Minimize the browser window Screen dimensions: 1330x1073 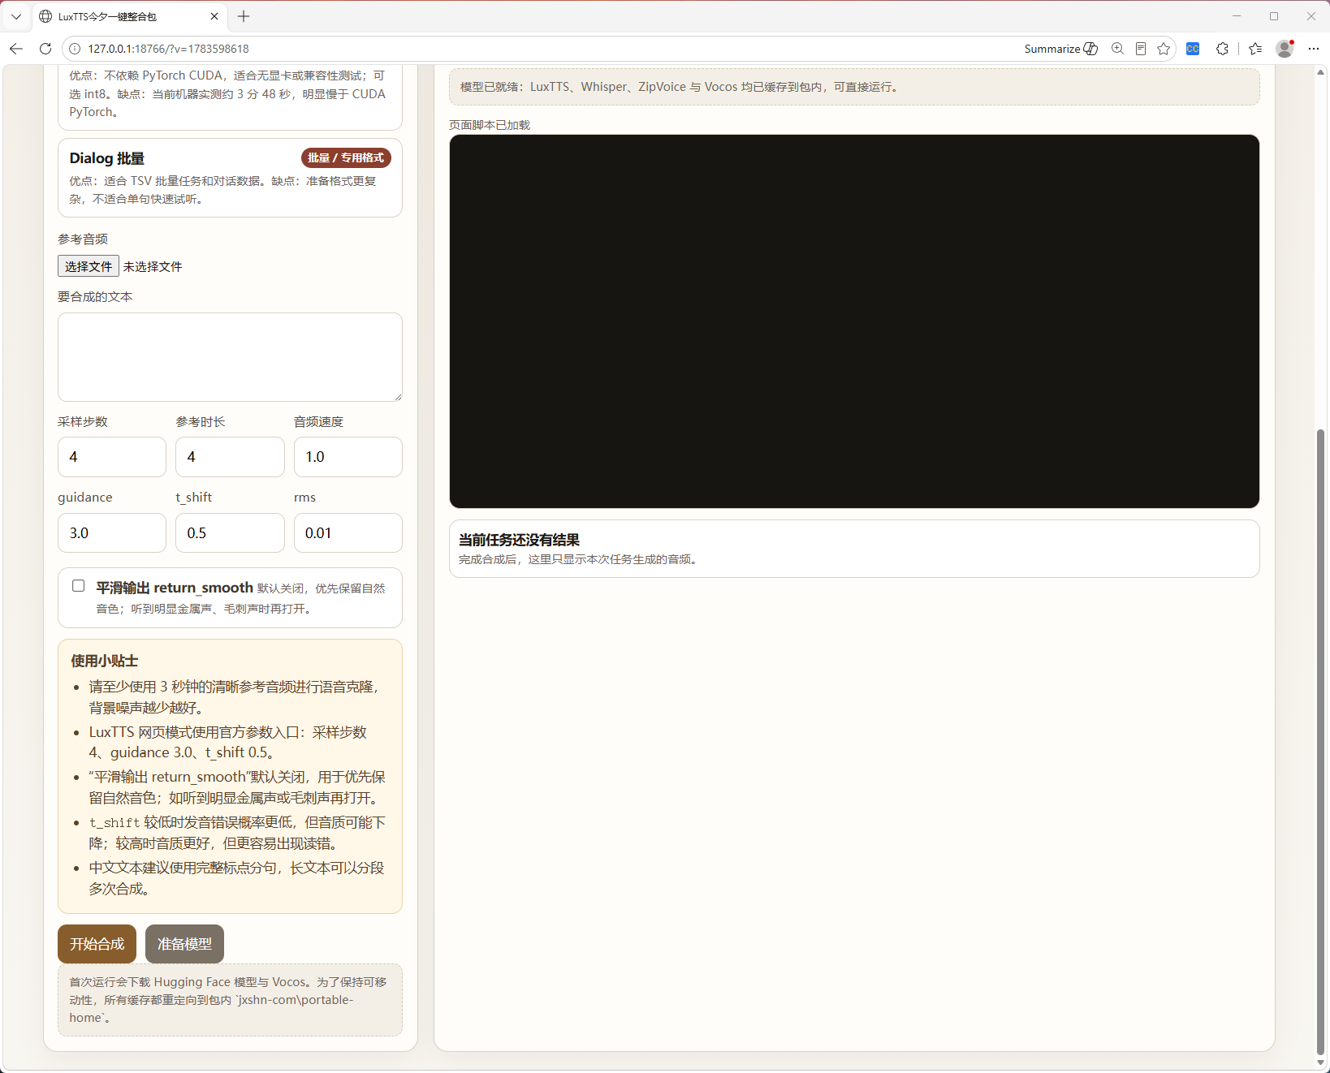coord(1237,16)
